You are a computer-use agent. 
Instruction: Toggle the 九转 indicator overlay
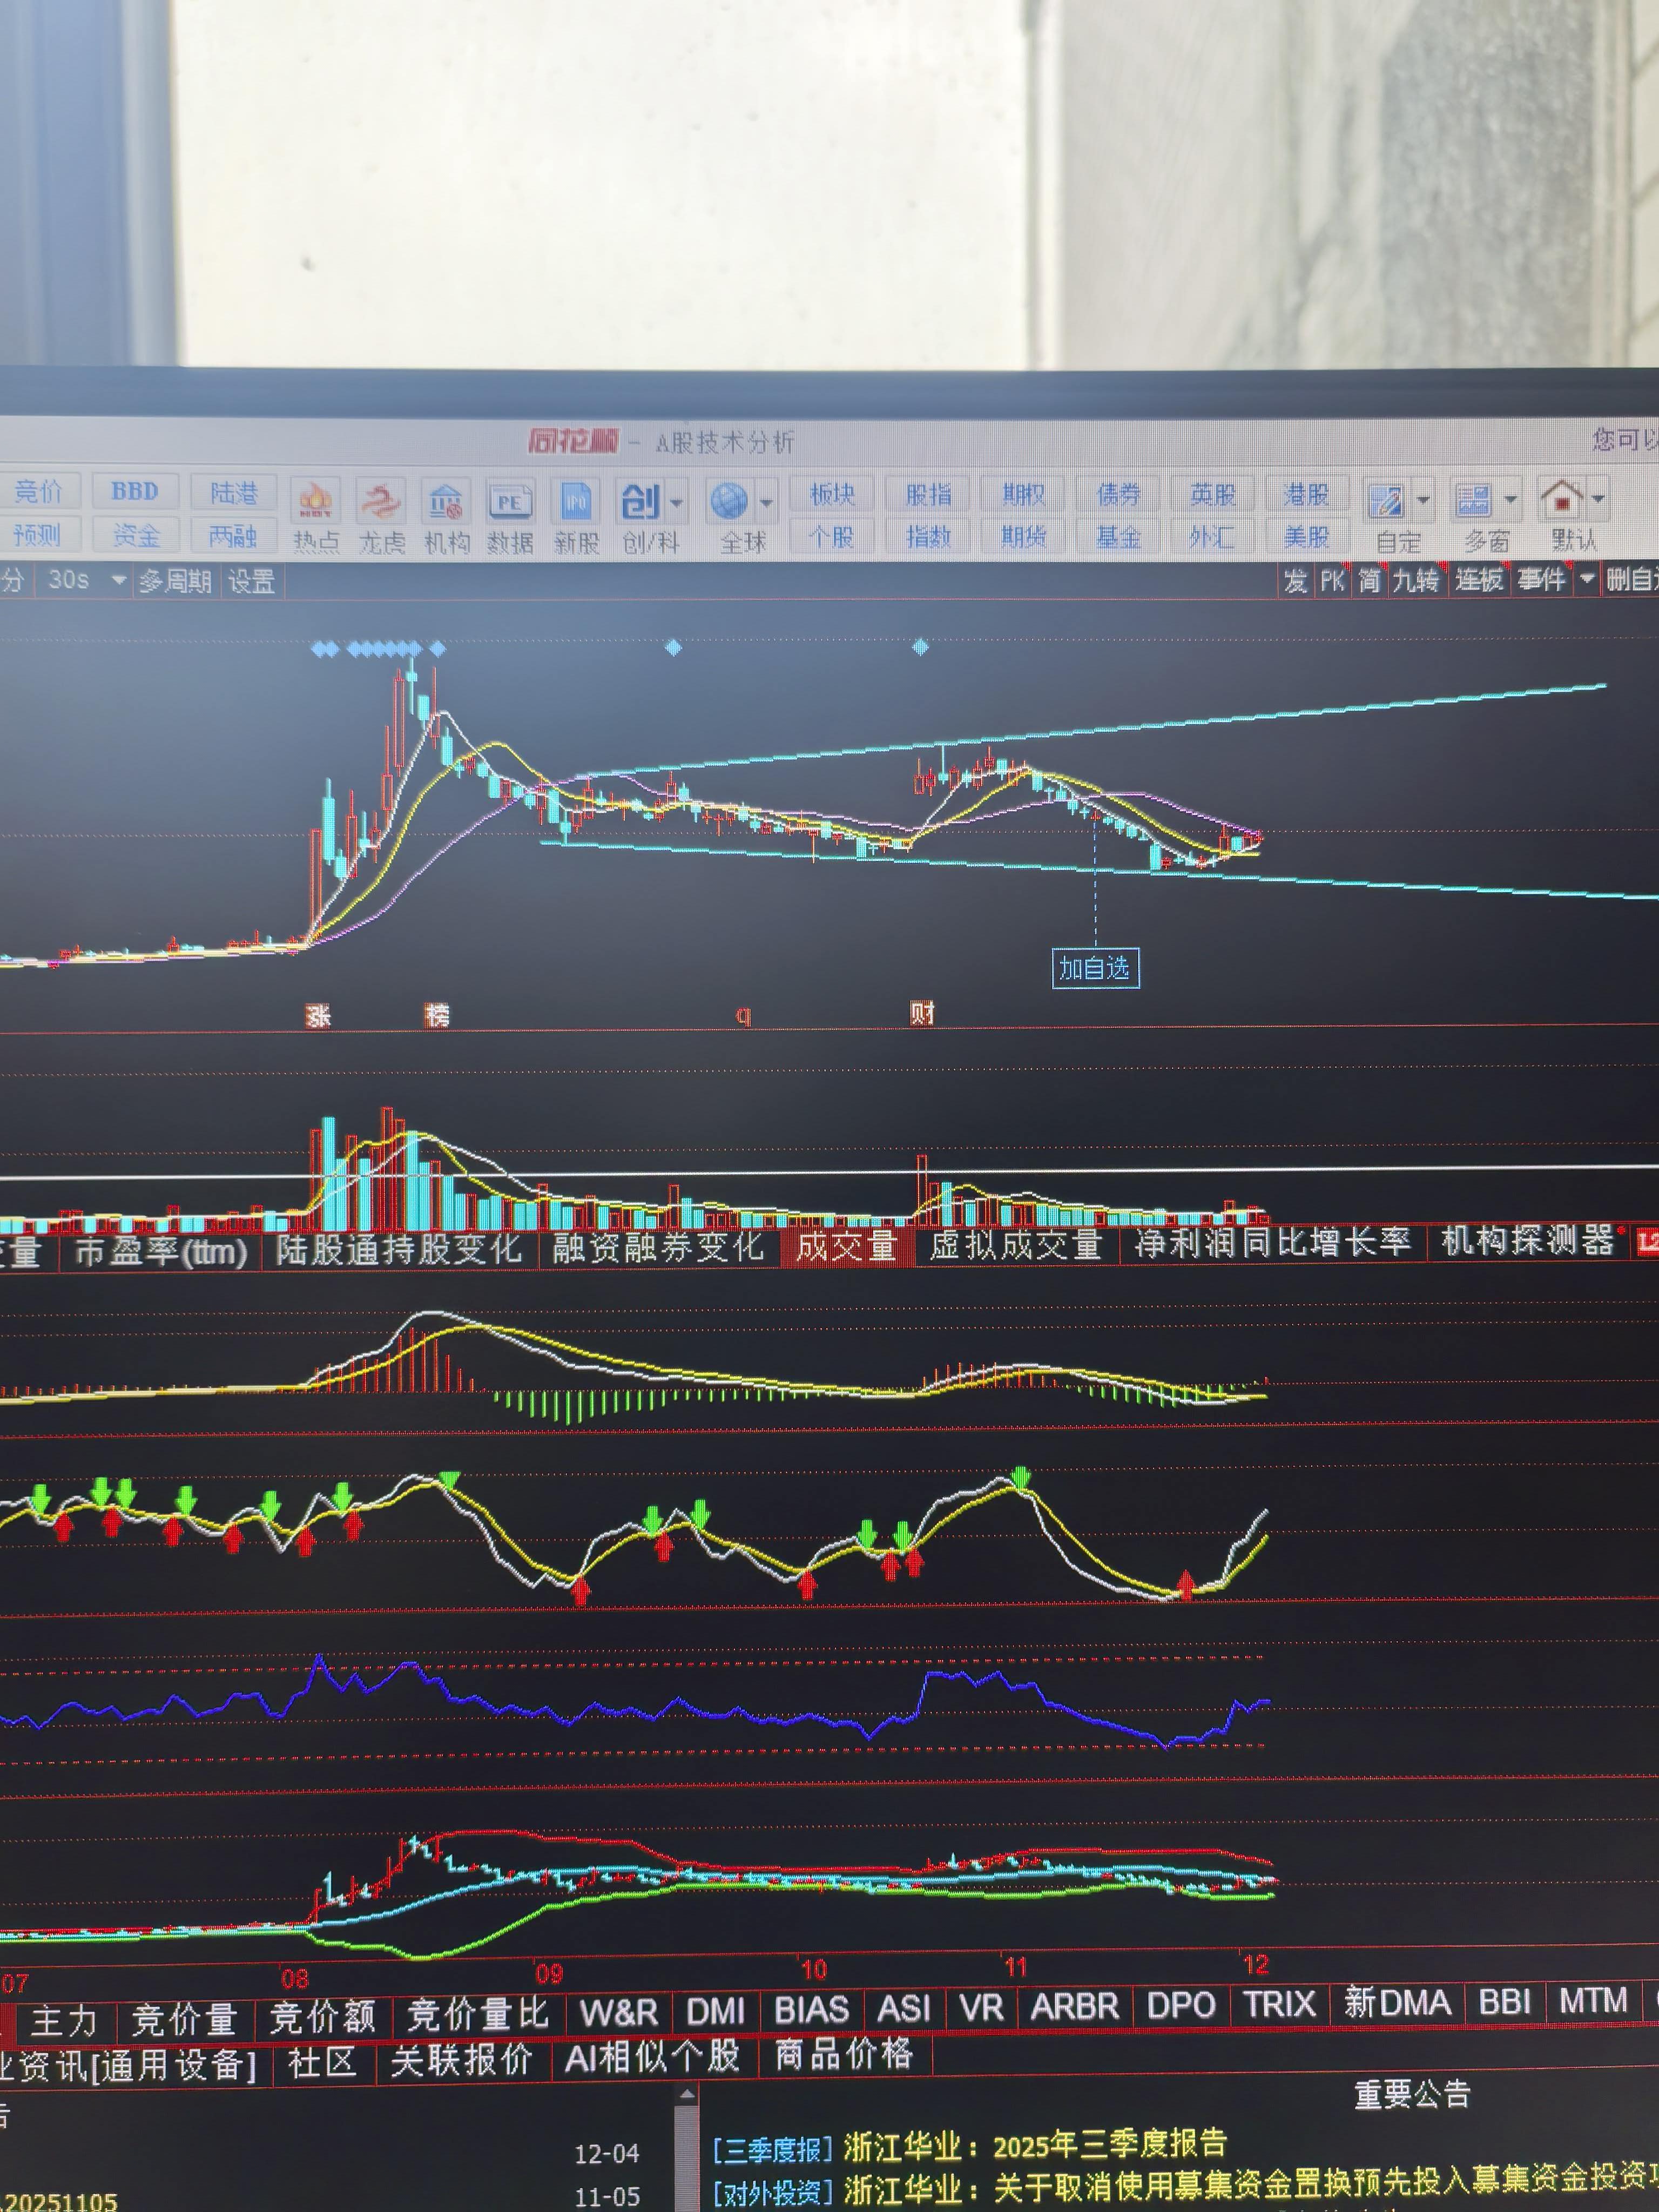(x=1416, y=580)
